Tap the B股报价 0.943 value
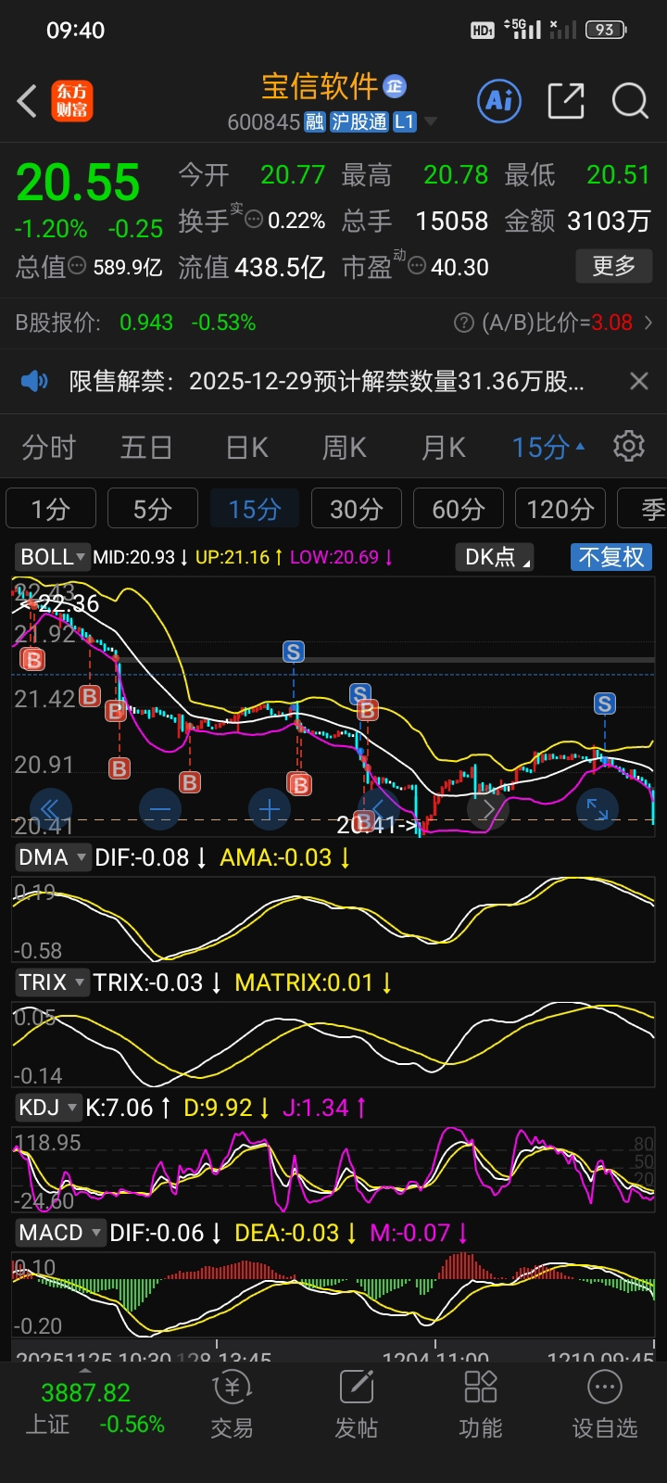The width and height of the screenshot is (667, 1483). (146, 323)
